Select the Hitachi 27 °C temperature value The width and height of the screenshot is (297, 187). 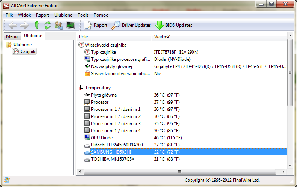tap(166, 145)
